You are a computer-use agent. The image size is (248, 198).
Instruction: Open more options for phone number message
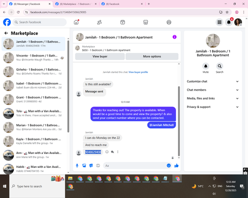(x=118, y=152)
